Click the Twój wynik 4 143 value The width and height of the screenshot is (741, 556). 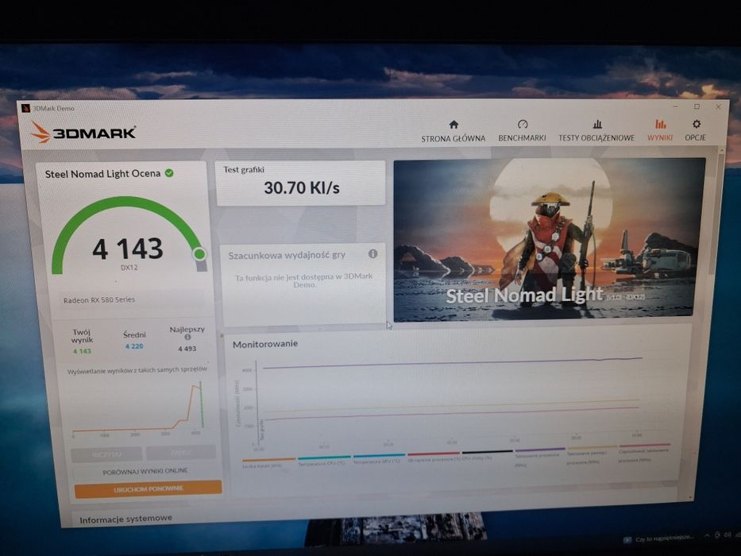pos(83,351)
